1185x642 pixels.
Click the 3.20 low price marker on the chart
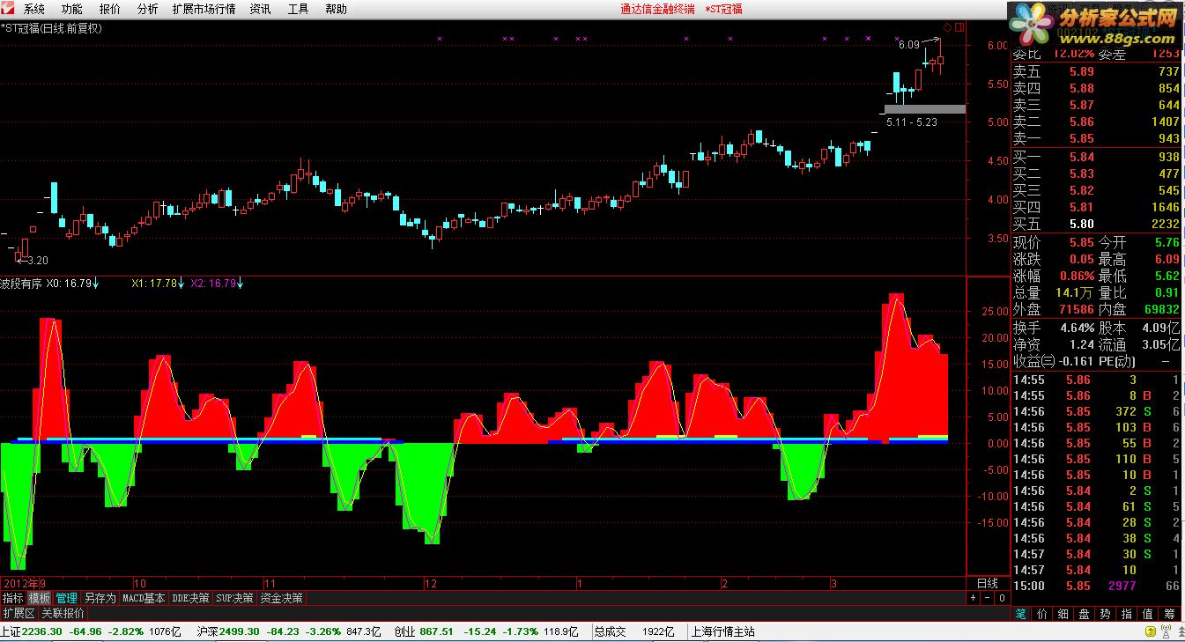click(32, 261)
